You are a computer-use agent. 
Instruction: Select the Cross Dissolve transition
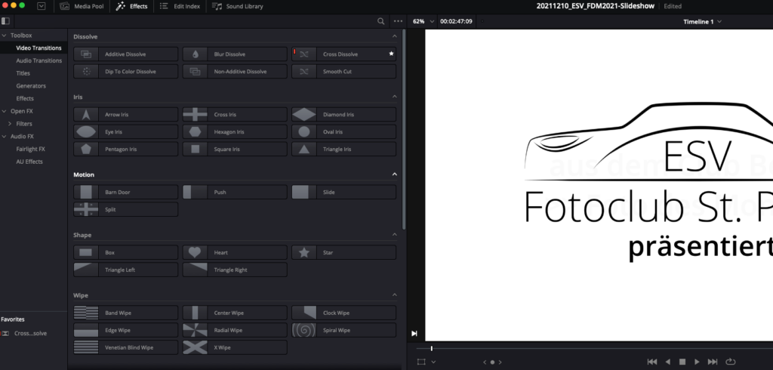click(x=343, y=54)
